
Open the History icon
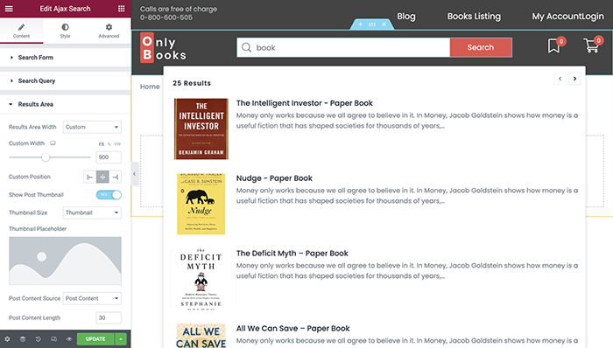pos(38,339)
